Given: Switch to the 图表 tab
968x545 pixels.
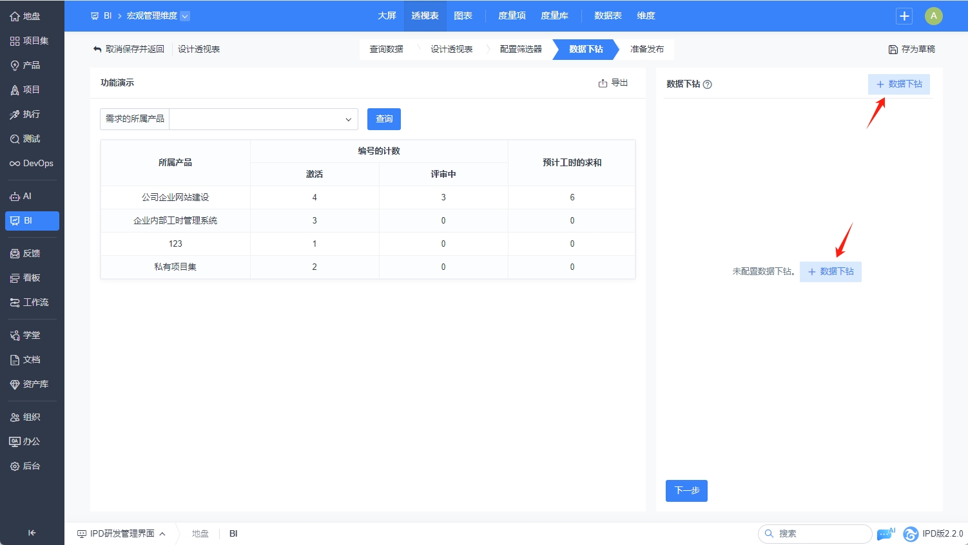Looking at the screenshot, I should 463,16.
